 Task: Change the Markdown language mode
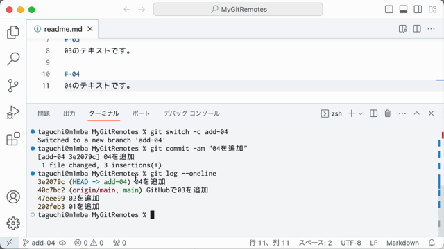click(x=402, y=243)
